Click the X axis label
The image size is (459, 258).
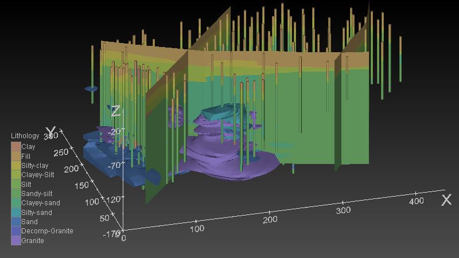pos(446,200)
